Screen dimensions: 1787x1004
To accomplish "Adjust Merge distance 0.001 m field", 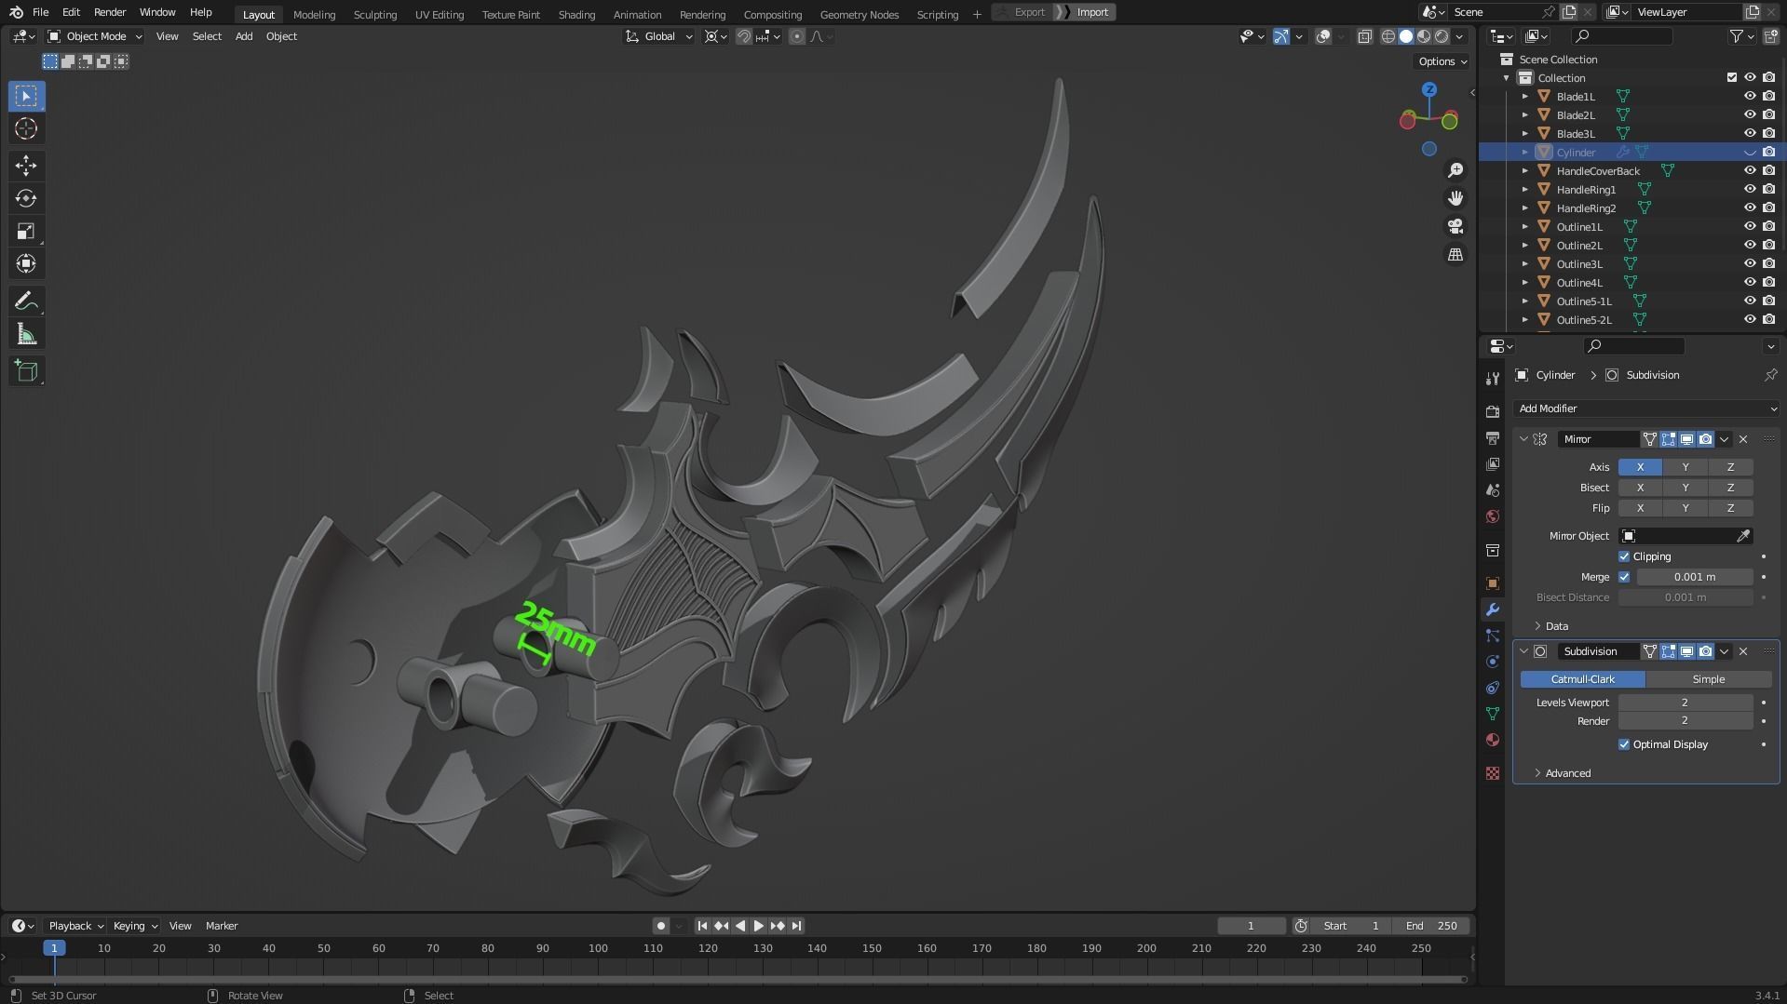I will click(1694, 577).
